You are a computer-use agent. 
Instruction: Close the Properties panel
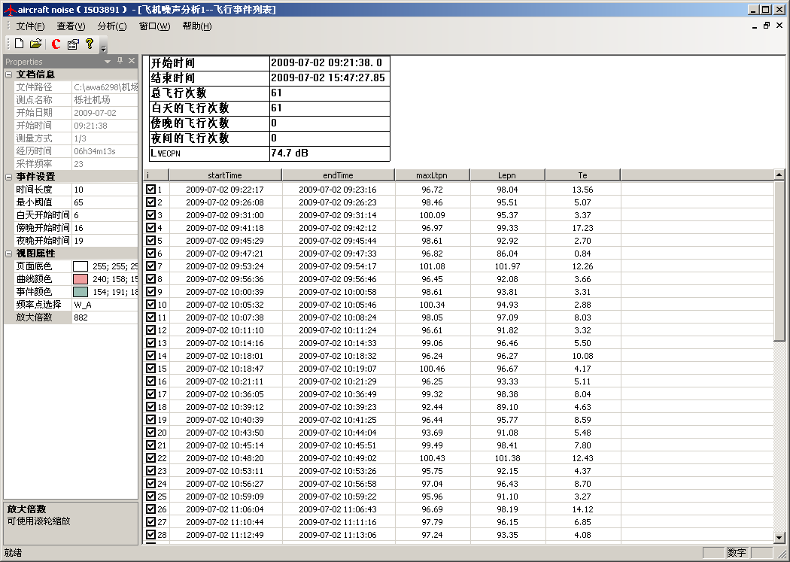point(132,61)
